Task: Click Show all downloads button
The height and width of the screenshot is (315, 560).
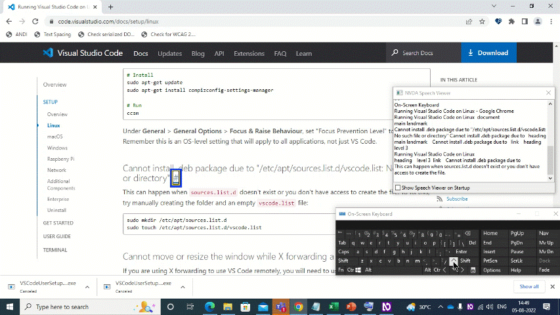Action: (x=529, y=286)
